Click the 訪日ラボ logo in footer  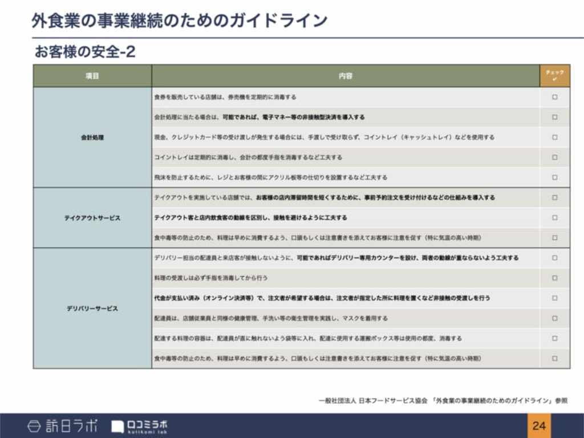pyautogui.click(x=63, y=425)
